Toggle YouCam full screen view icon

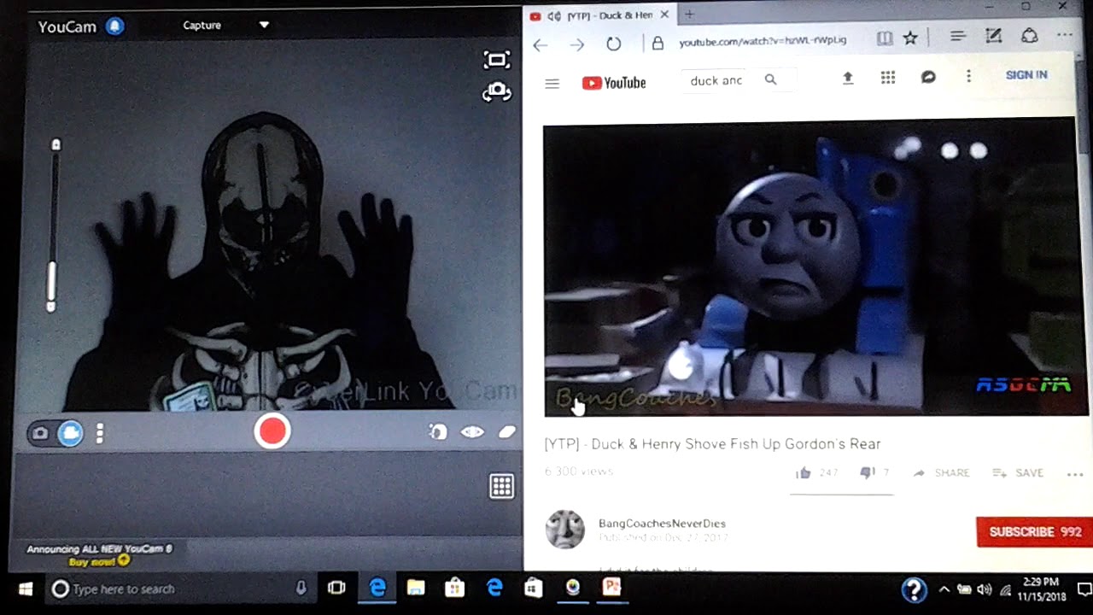pyautogui.click(x=496, y=60)
